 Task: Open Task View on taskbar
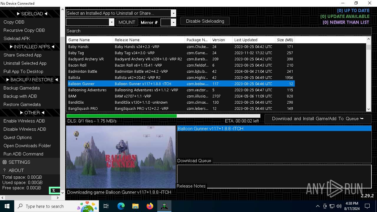tap(106, 206)
